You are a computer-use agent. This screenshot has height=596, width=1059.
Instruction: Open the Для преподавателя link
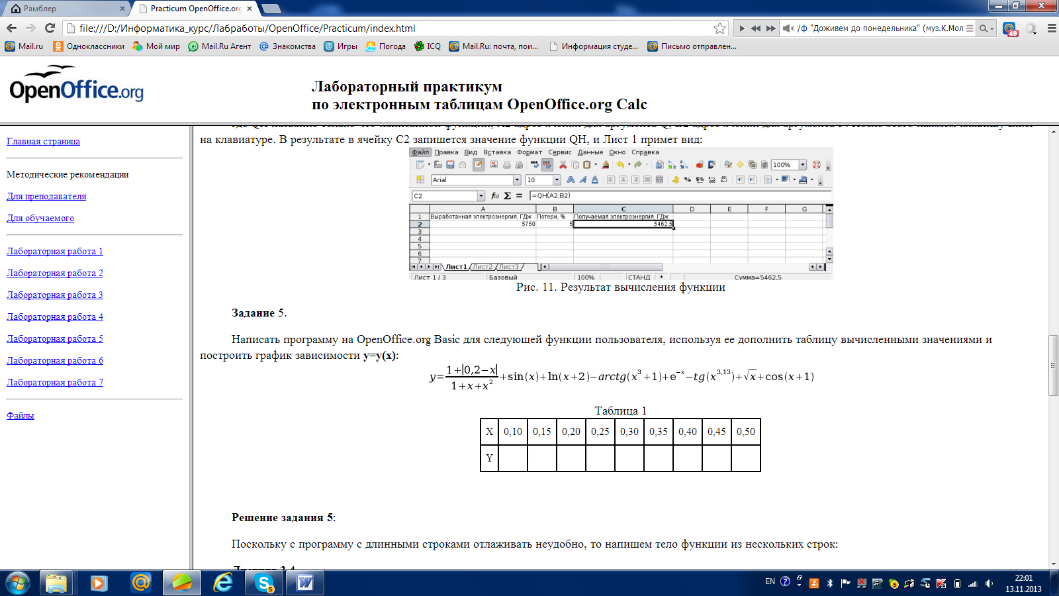pyautogui.click(x=46, y=196)
